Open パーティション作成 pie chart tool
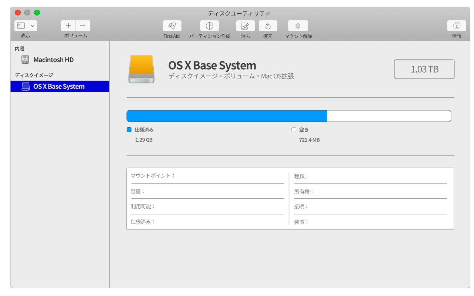 (210, 26)
